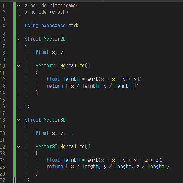Click 'return' keyword on line 13
Viewport: 183px width, 183px height.
click(x=55, y=86)
